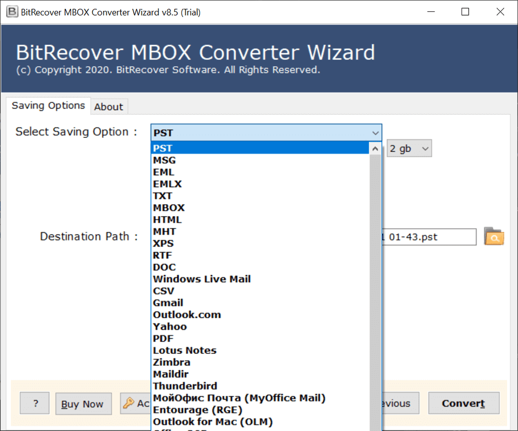Image resolution: width=518 pixels, height=431 pixels.
Task: Switch to the Saving Options tab
Action: (x=48, y=106)
